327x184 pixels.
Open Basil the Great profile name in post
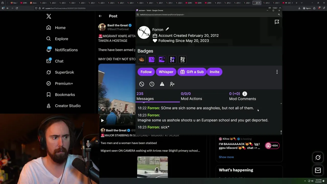[118, 25]
